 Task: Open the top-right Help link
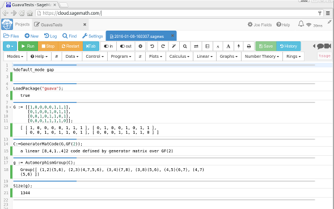tap(283, 25)
